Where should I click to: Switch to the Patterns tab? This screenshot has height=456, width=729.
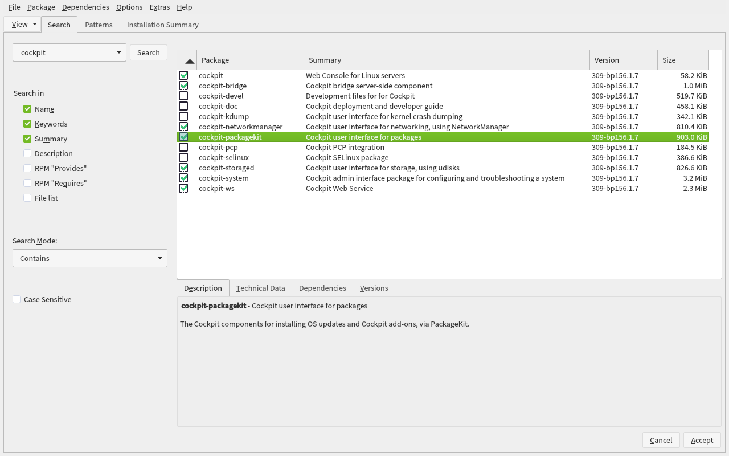coord(99,25)
